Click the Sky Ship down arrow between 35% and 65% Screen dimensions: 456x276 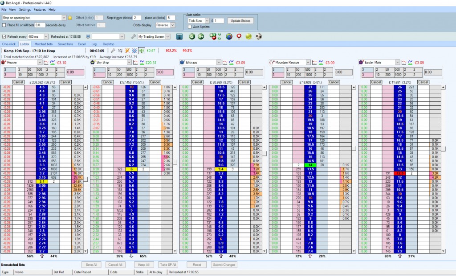(x=131, y=256)
